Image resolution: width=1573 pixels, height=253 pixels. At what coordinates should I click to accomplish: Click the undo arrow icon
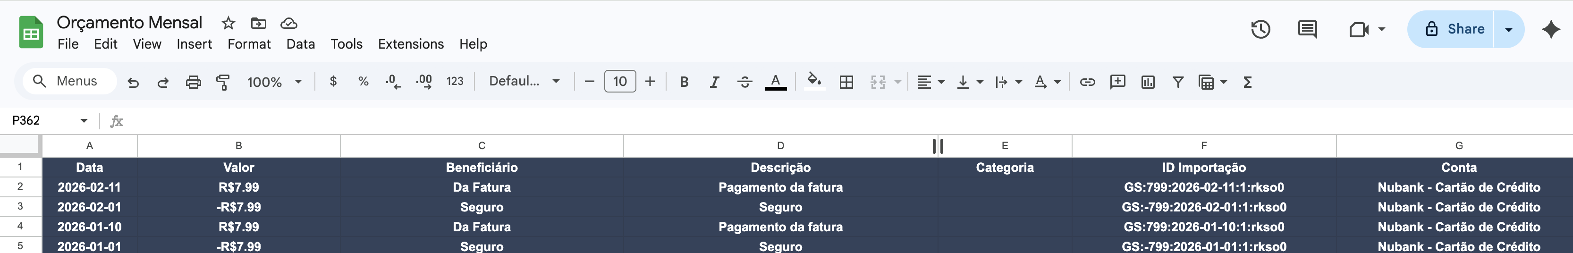click(x=133, y=82)
